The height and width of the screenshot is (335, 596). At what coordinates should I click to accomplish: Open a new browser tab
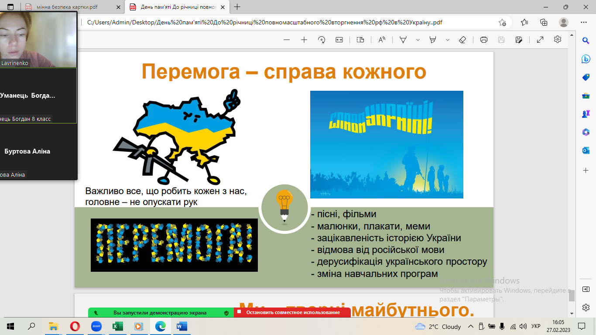pyautogui.click(x=237, y=7)
